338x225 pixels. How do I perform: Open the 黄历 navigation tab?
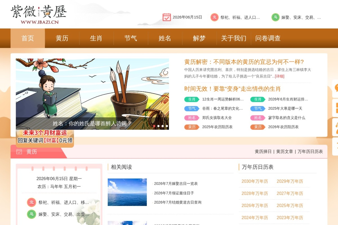[x=62, y=38]
